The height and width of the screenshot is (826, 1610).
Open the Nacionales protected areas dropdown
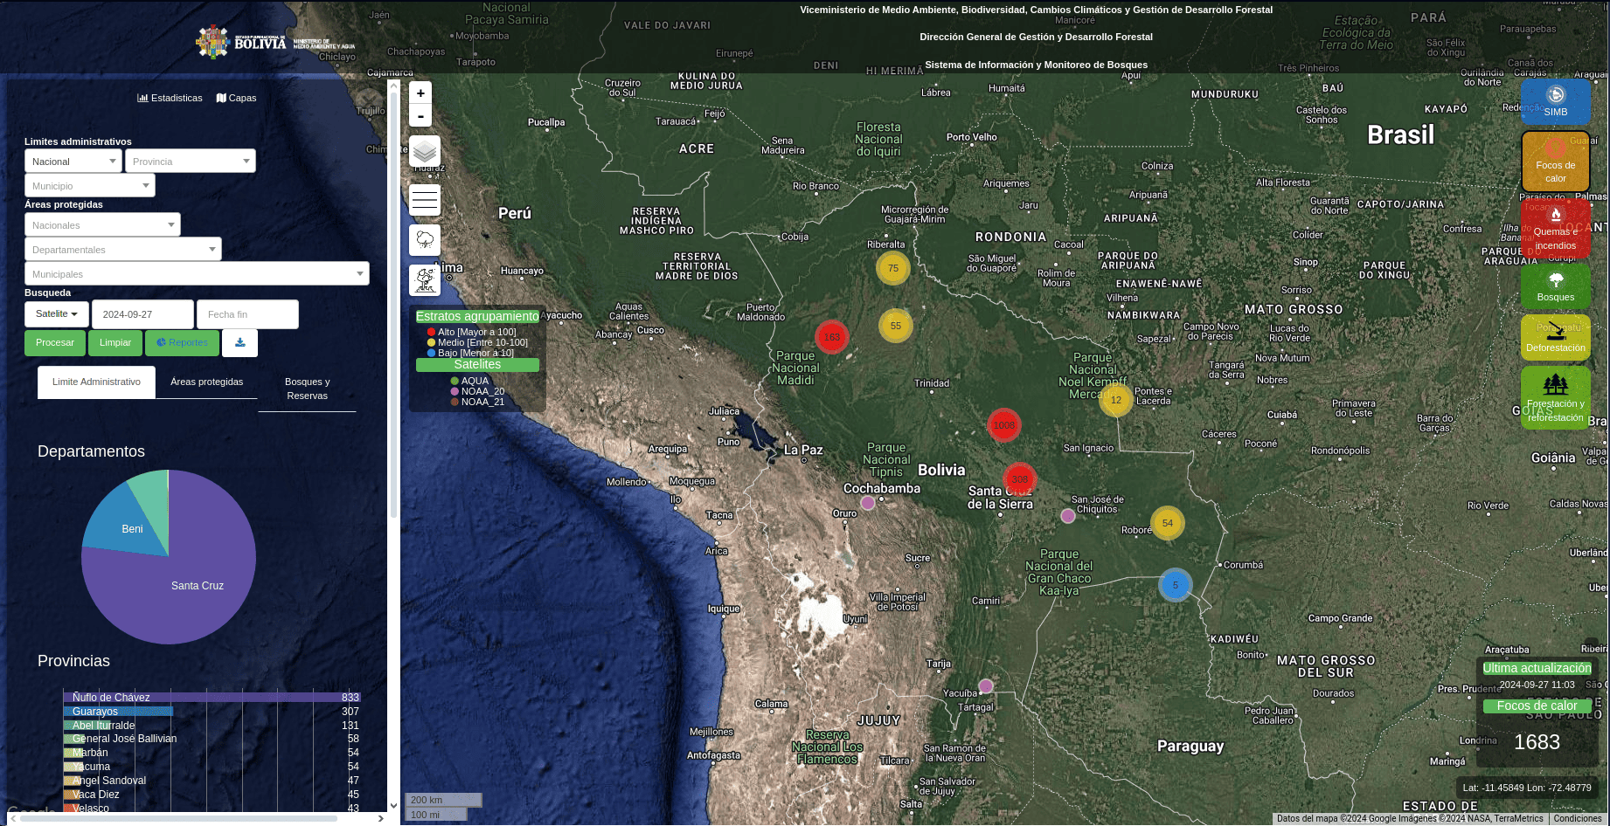(103, 225)
